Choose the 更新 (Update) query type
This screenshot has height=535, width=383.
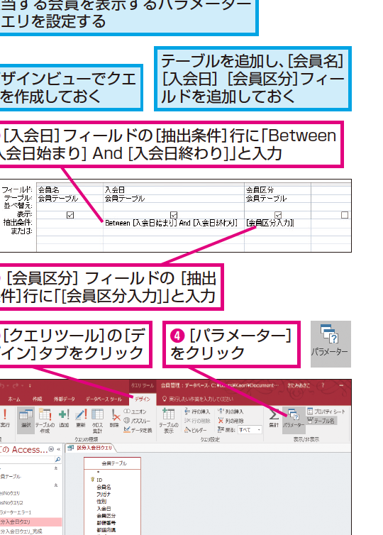(x=81, y=419)
